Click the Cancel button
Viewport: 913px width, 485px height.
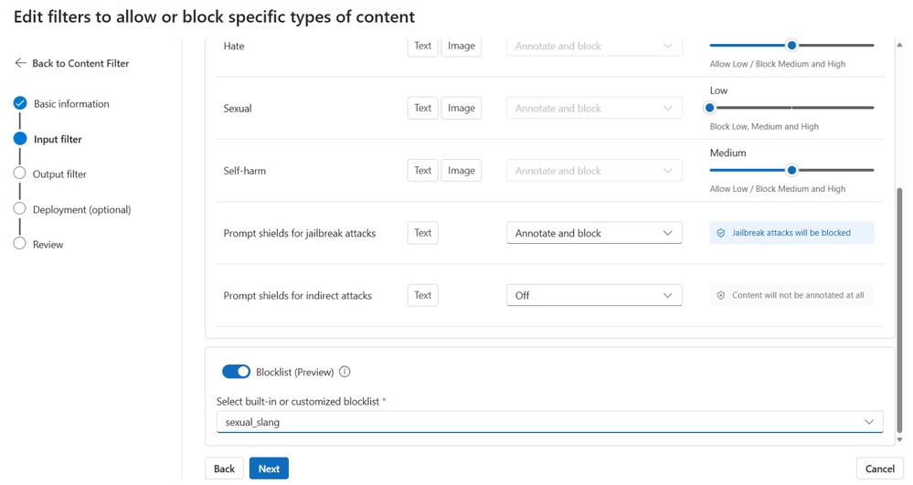879,469
